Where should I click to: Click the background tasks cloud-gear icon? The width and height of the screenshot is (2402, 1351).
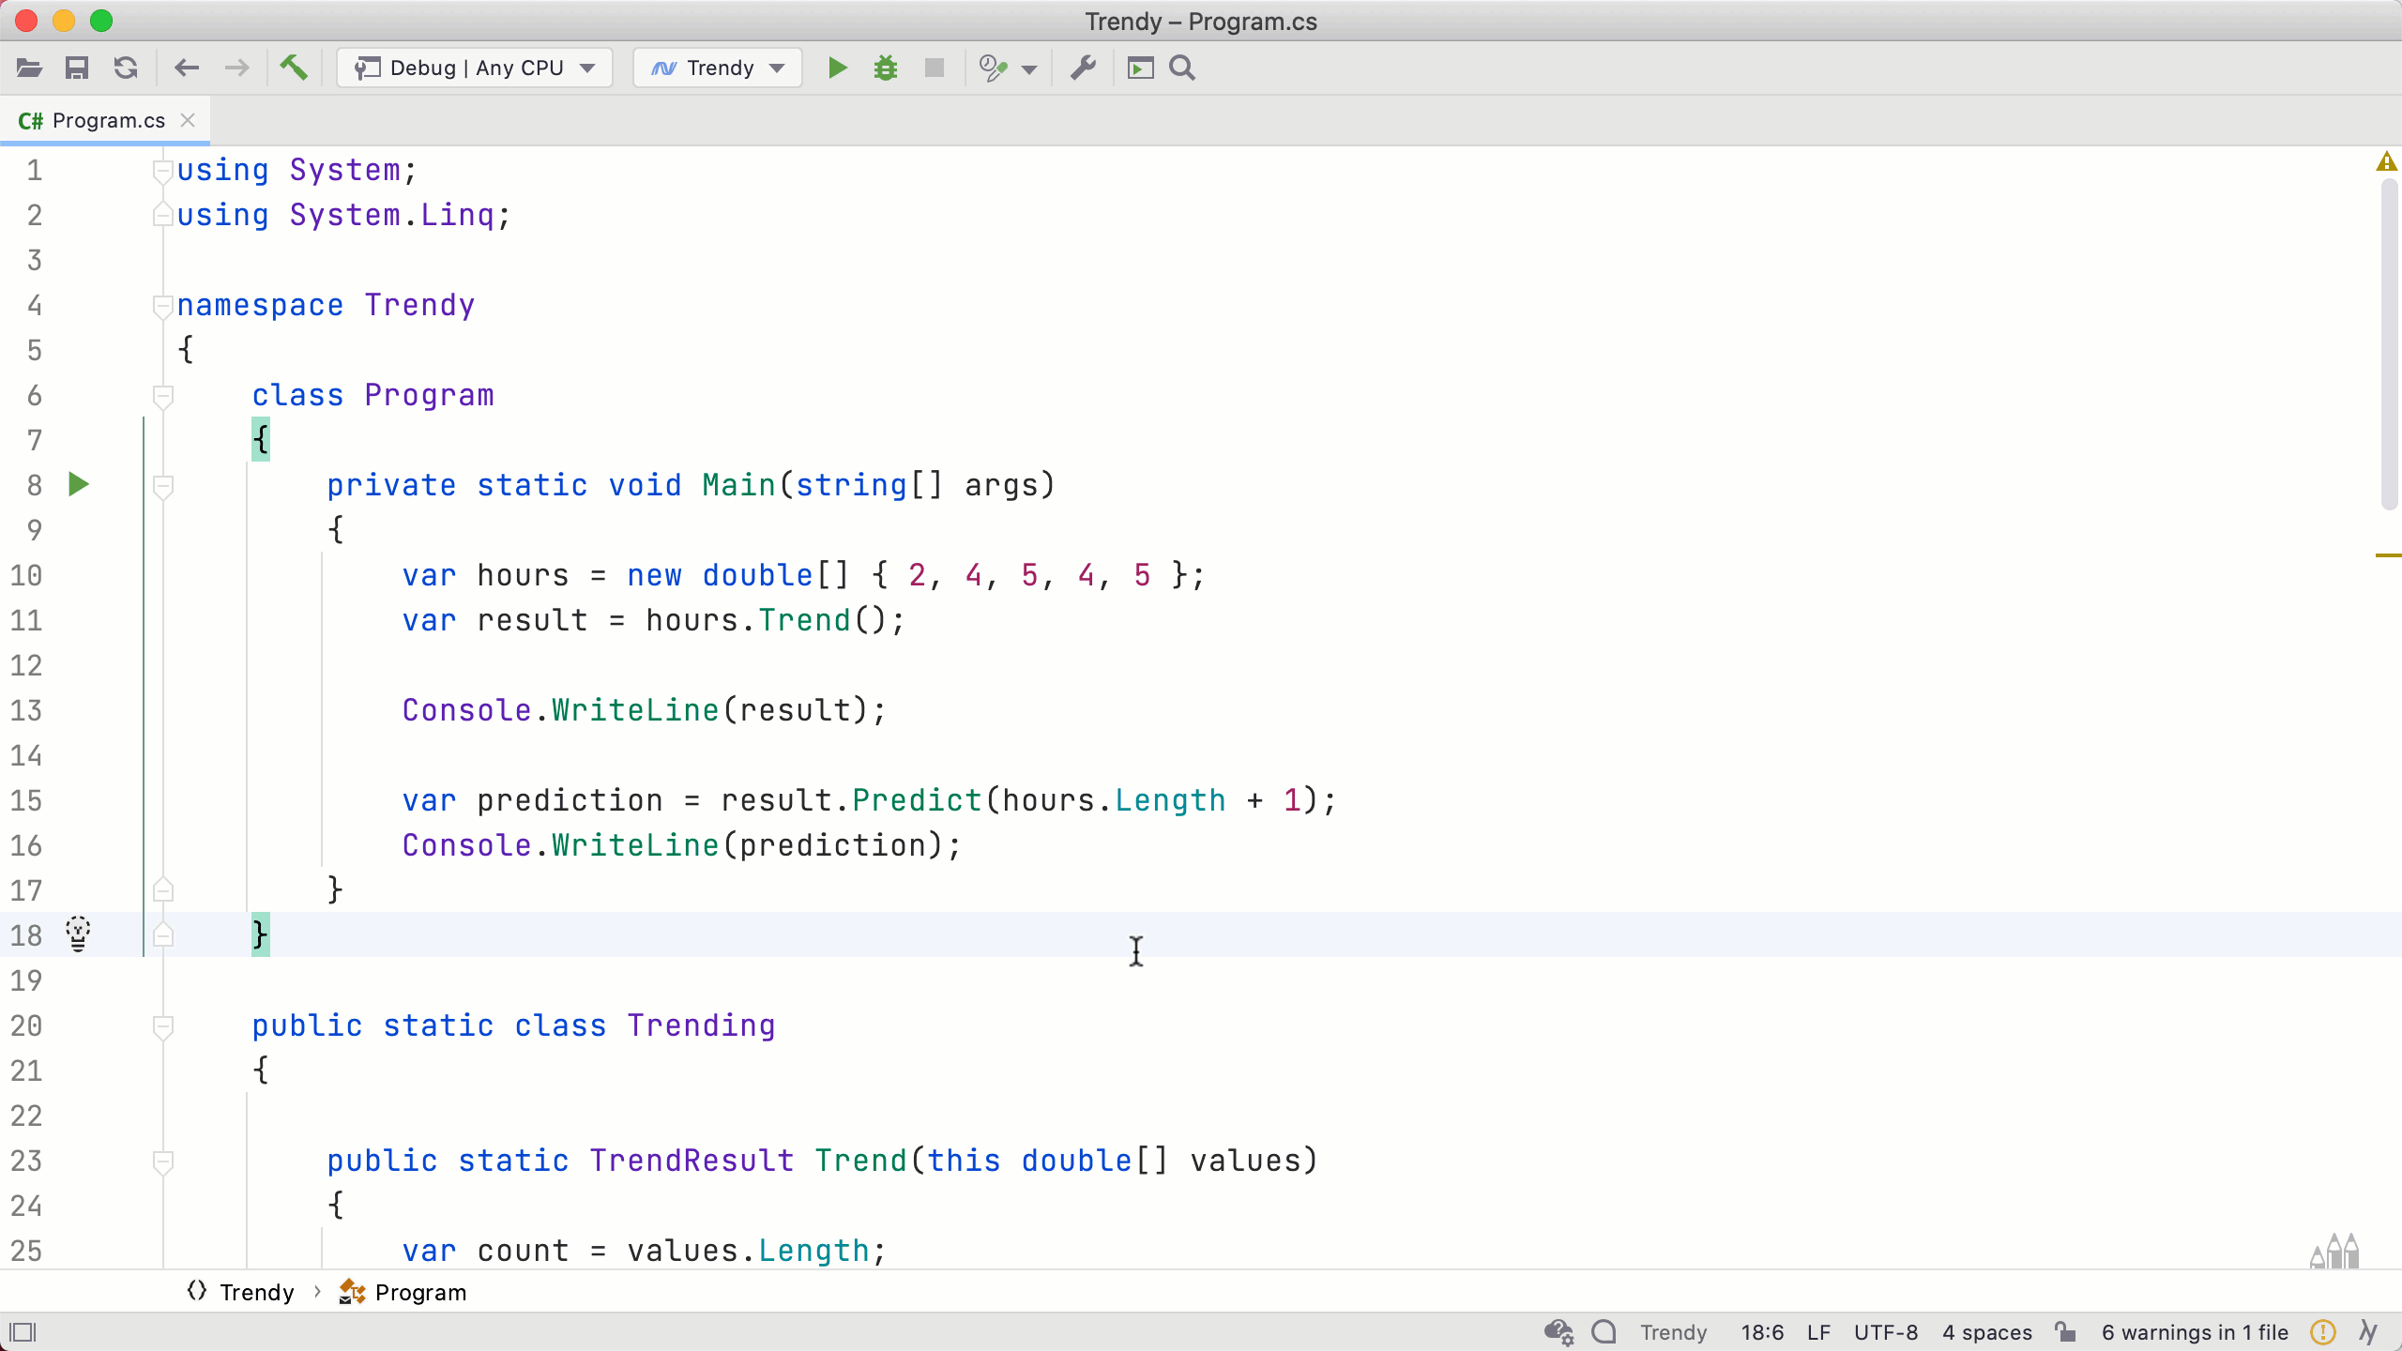click(x=1558, y=1332)
